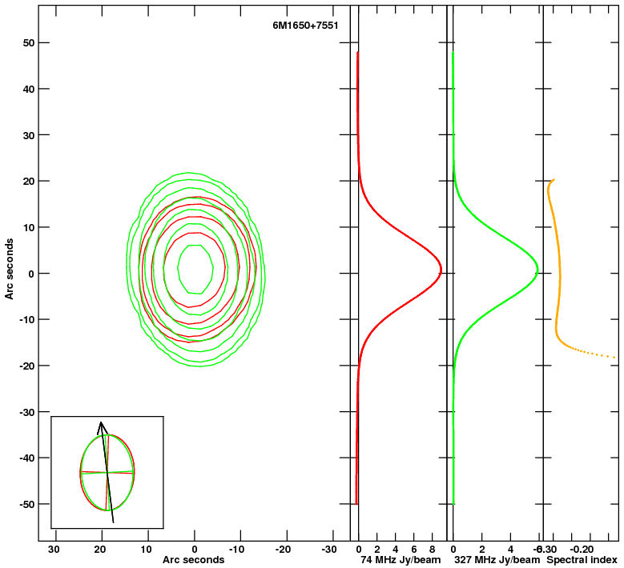Viewport: 624px width, 568px height.
Task: Click the peak of the green 327 MHz profile
Action: [x=537, y=270]
